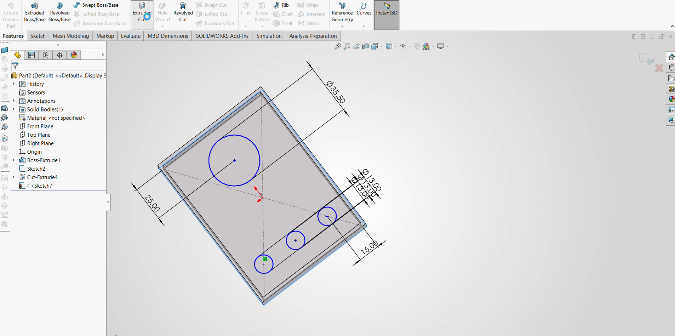Select Material <not specified> entry

52,118
